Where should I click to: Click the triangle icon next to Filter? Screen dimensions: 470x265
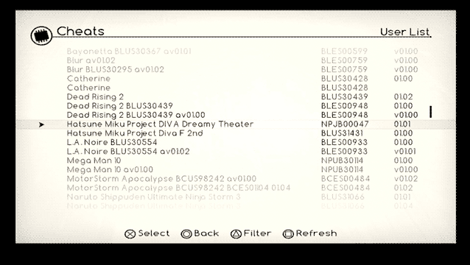pyautogui.click(x=236, y=234)
